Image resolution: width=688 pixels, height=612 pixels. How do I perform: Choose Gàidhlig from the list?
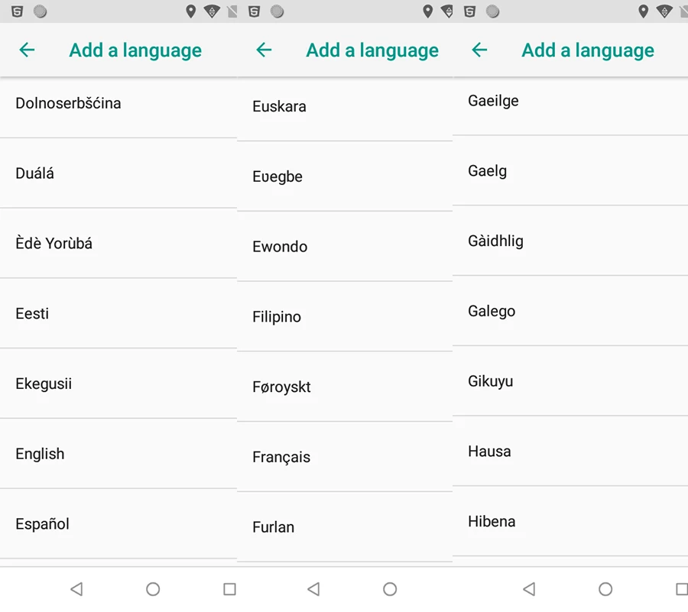pyautogui.click(x=570, y=241)
